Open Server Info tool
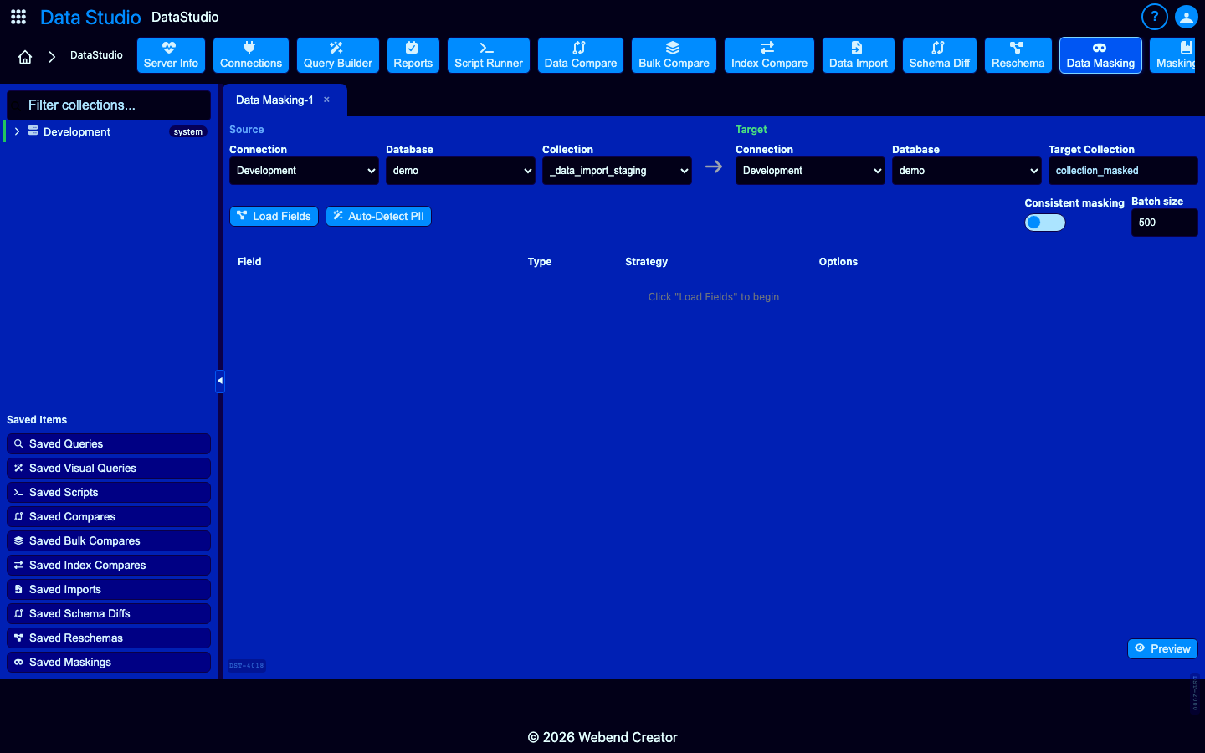The width and height of the screenshot is (1205, 753). click(171, 55)
